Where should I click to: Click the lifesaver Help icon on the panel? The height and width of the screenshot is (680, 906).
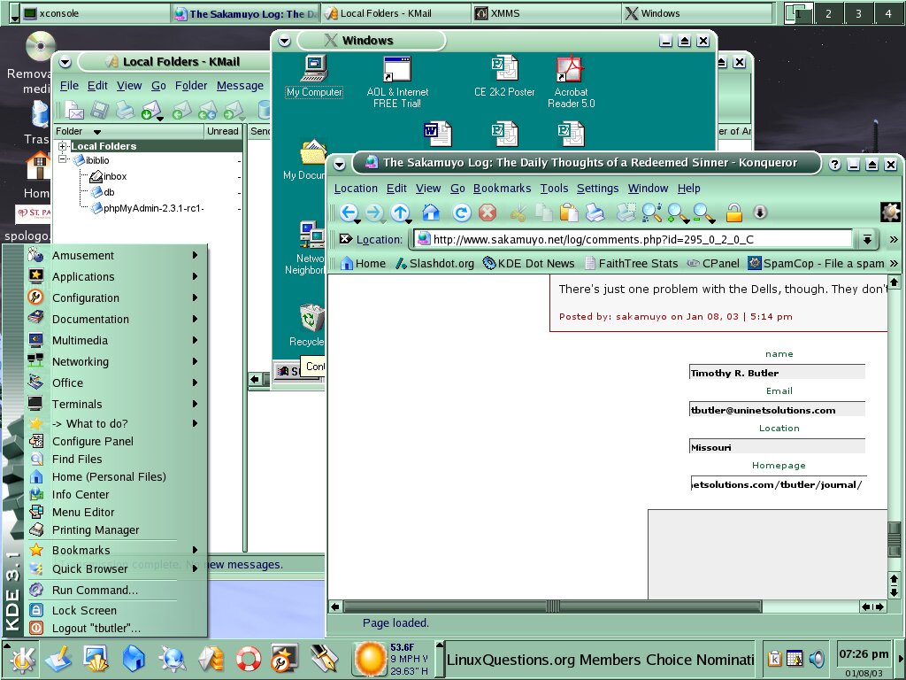tap(249, 659)
